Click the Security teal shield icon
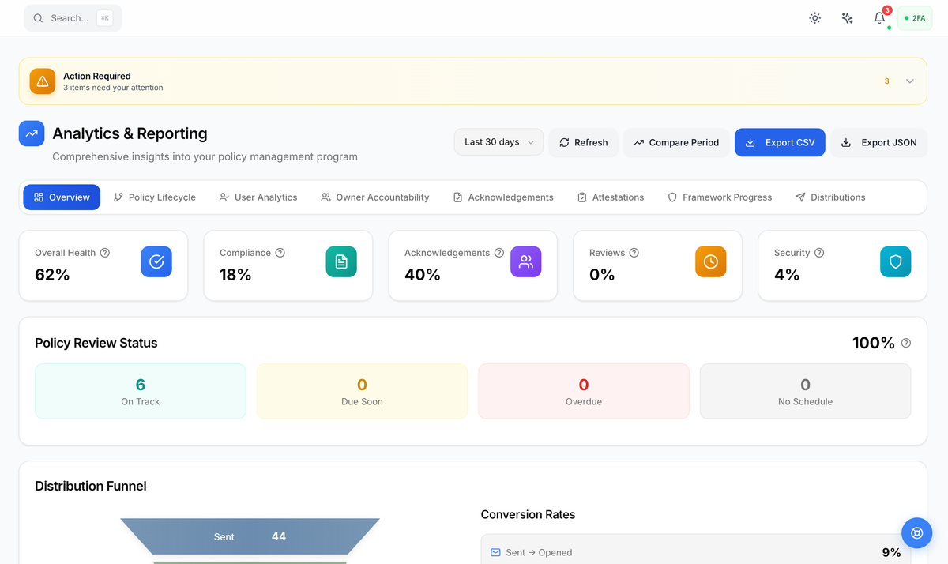 tap(895, 261)
